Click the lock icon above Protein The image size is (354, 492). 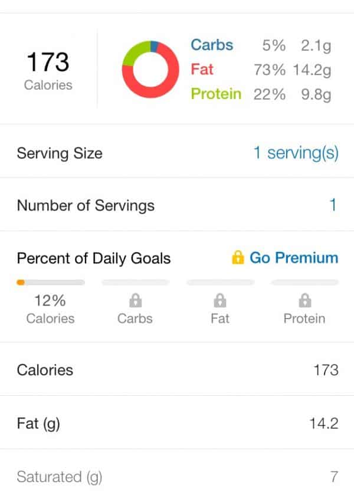304,301
